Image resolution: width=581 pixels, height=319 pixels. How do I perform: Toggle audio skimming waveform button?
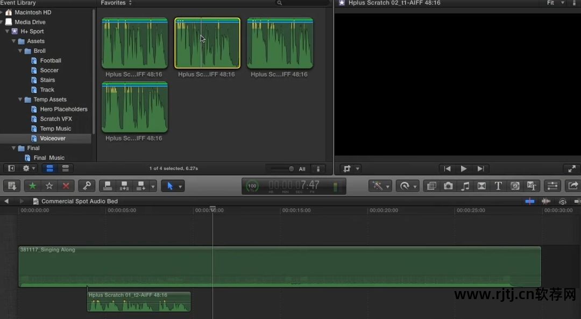click(x=546, y=201)
